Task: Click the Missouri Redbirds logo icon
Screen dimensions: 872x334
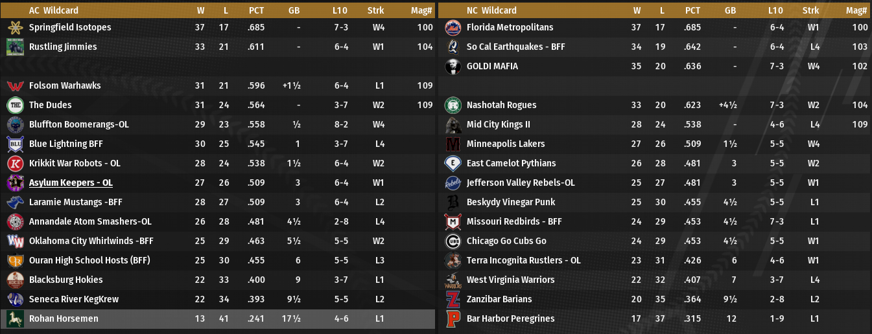Action: click(453, 221)
